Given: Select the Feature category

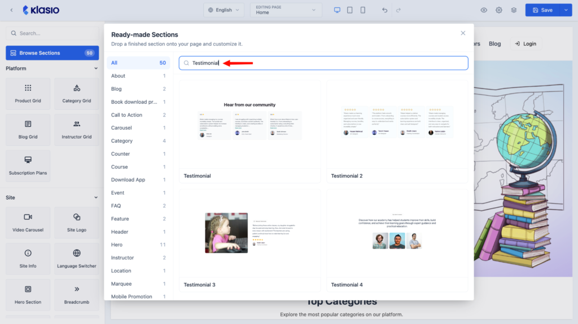Looking at the screenshot, I should 138,219.
